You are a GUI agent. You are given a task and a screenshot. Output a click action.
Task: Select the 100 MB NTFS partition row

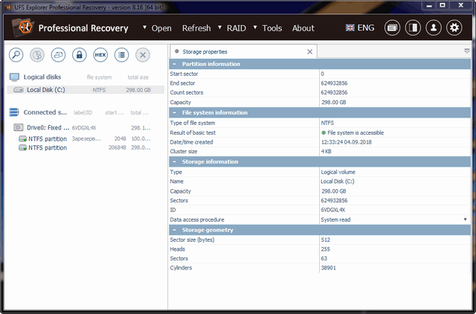tap(86, 139)
